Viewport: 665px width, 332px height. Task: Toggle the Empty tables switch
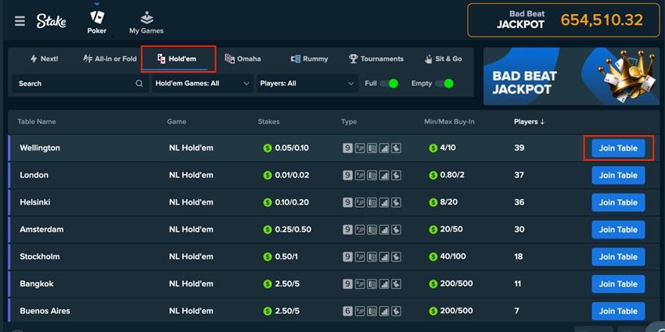(444, 84)
